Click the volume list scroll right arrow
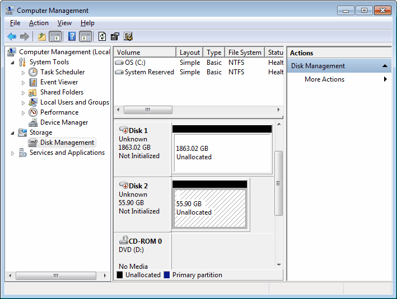The width and height of the screenshot is (397, 299). pyautogui.click(x=278, y=110)
